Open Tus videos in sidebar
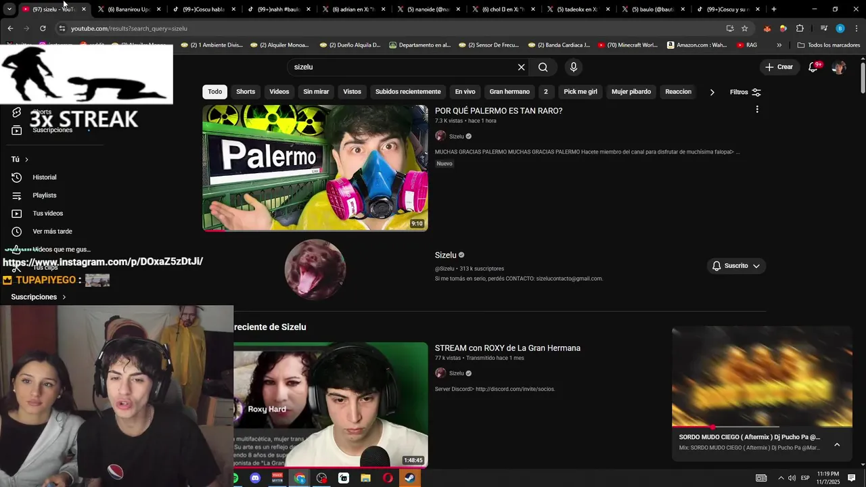This screenshot has width=866, height=487. [x=47, y=214]
